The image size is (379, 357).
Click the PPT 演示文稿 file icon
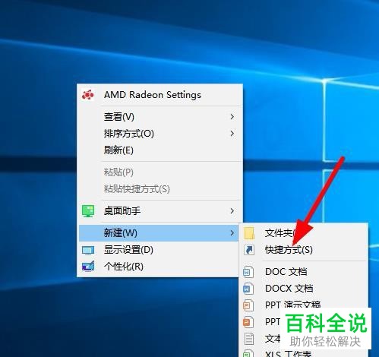248,305
